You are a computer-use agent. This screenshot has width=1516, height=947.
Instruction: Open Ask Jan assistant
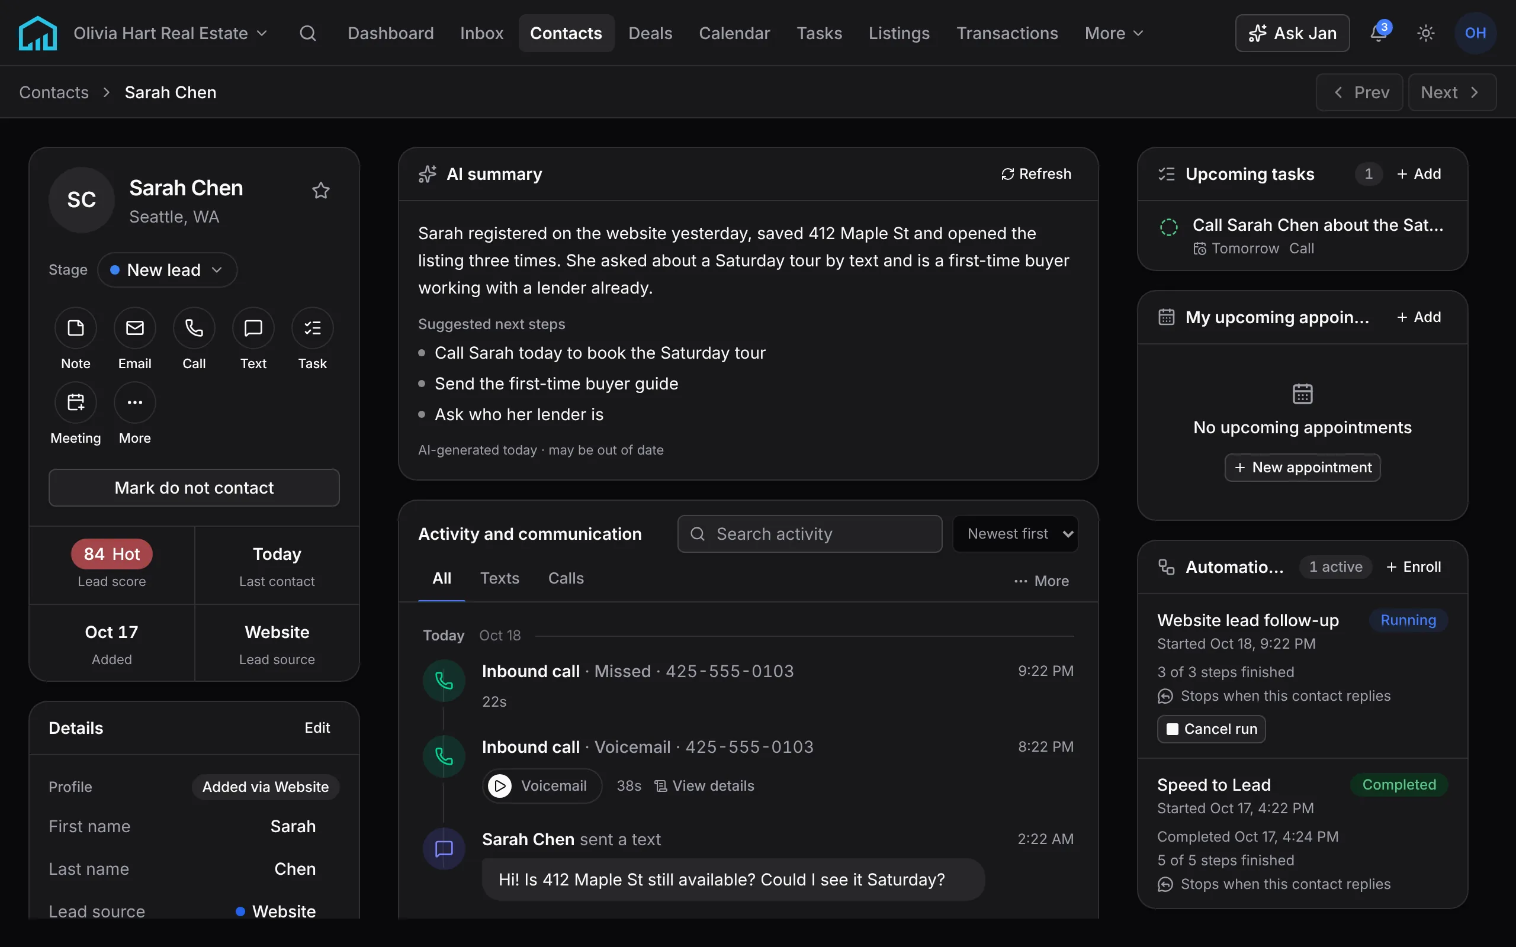1292,33
